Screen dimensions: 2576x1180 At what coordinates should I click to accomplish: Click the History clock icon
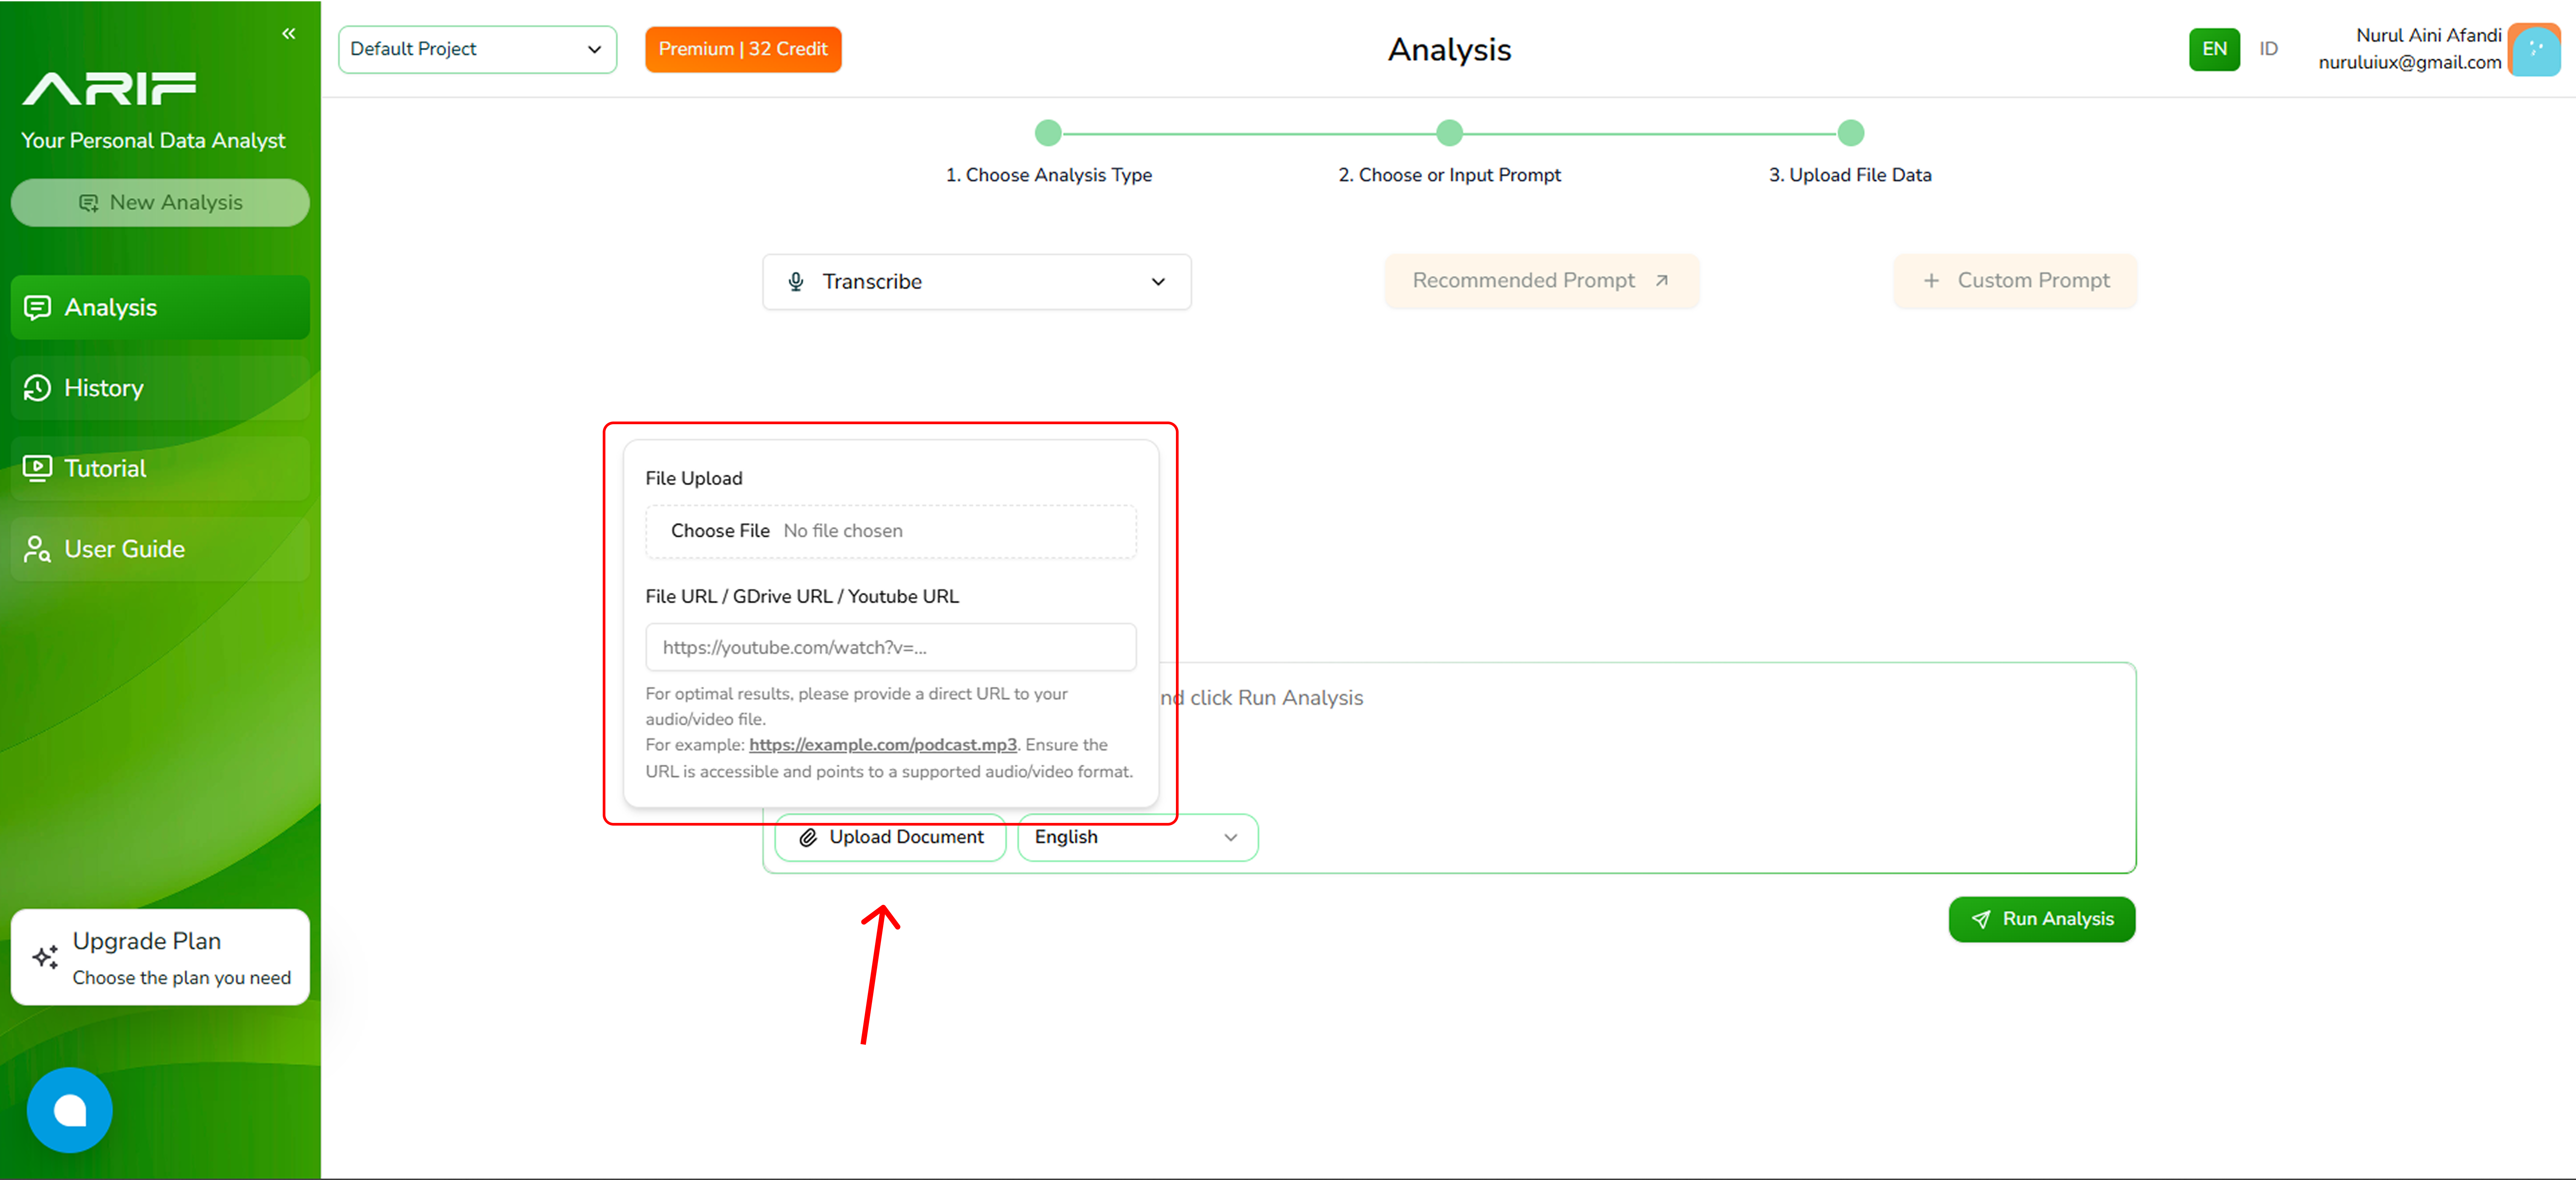pyautogui.click(x=37, y=388)
